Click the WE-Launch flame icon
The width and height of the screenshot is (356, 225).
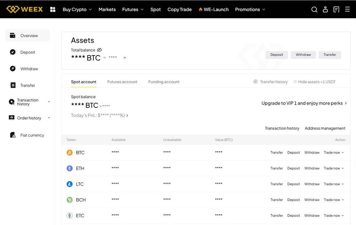tap(200, 10)
